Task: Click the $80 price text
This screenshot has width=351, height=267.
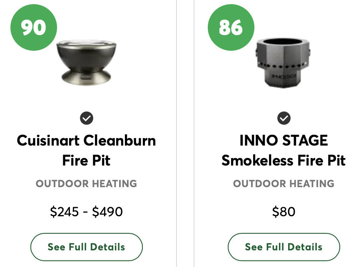Action: [284, 212]
